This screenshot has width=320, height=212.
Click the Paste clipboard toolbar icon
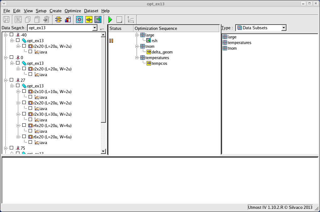[37, 20]
